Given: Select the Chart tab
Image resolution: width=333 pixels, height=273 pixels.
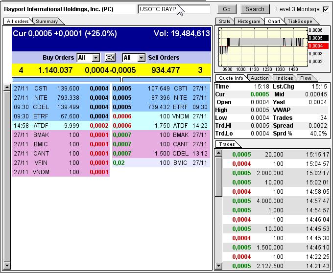Looking at the screenshot, I should [274, 21].
